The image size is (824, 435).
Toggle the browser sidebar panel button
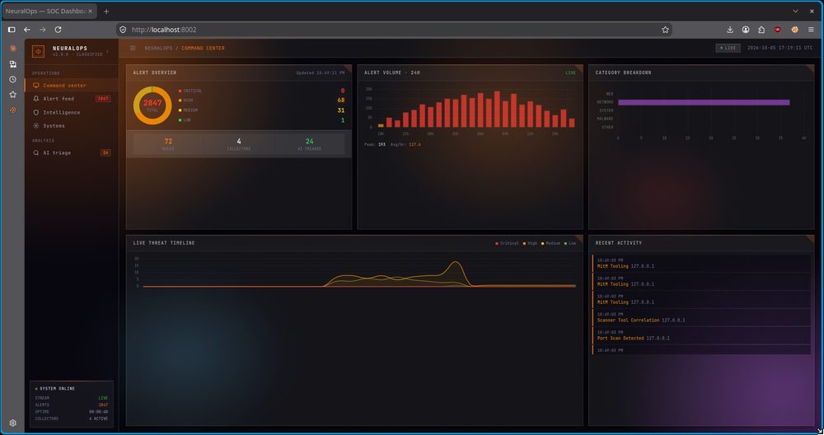click(12, 30)
